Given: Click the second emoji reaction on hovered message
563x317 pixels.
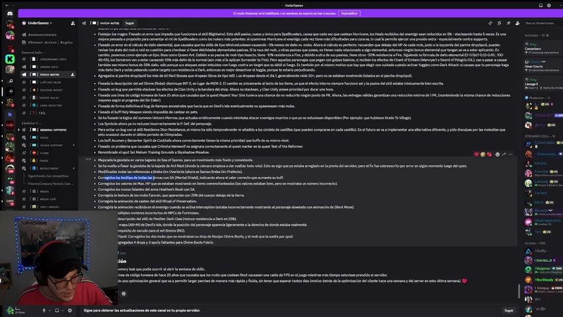Looking at the screenshot, I should point(483,155).
